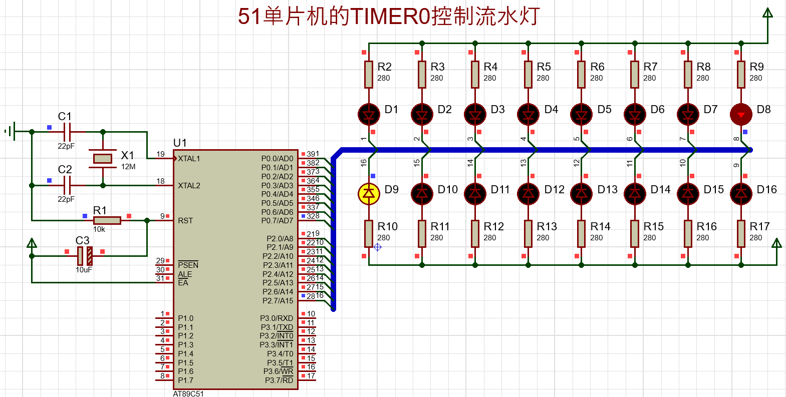Screen dimensions: 786x397
Task: Click the PSEN pin label
Action: point(188,265)
